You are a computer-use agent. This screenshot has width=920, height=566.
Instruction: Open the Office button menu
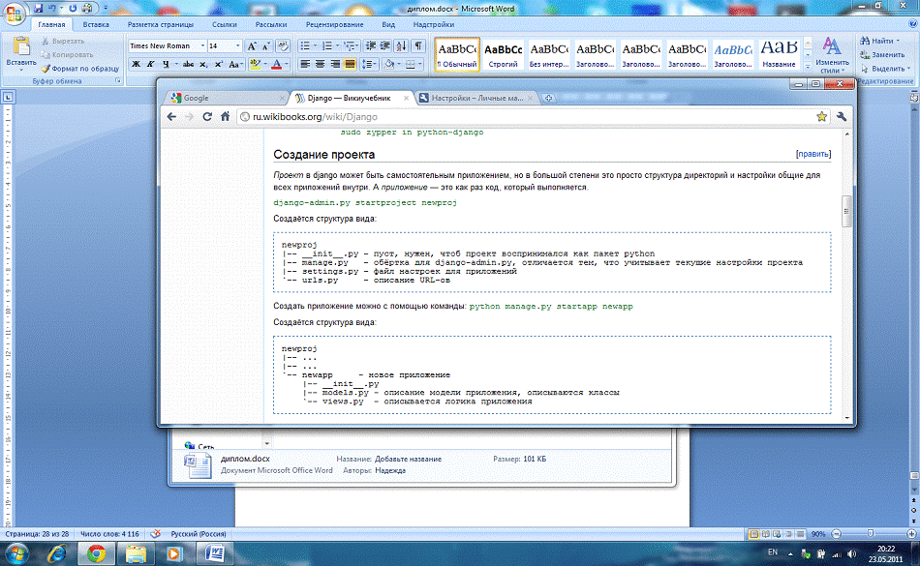point(15,13)
